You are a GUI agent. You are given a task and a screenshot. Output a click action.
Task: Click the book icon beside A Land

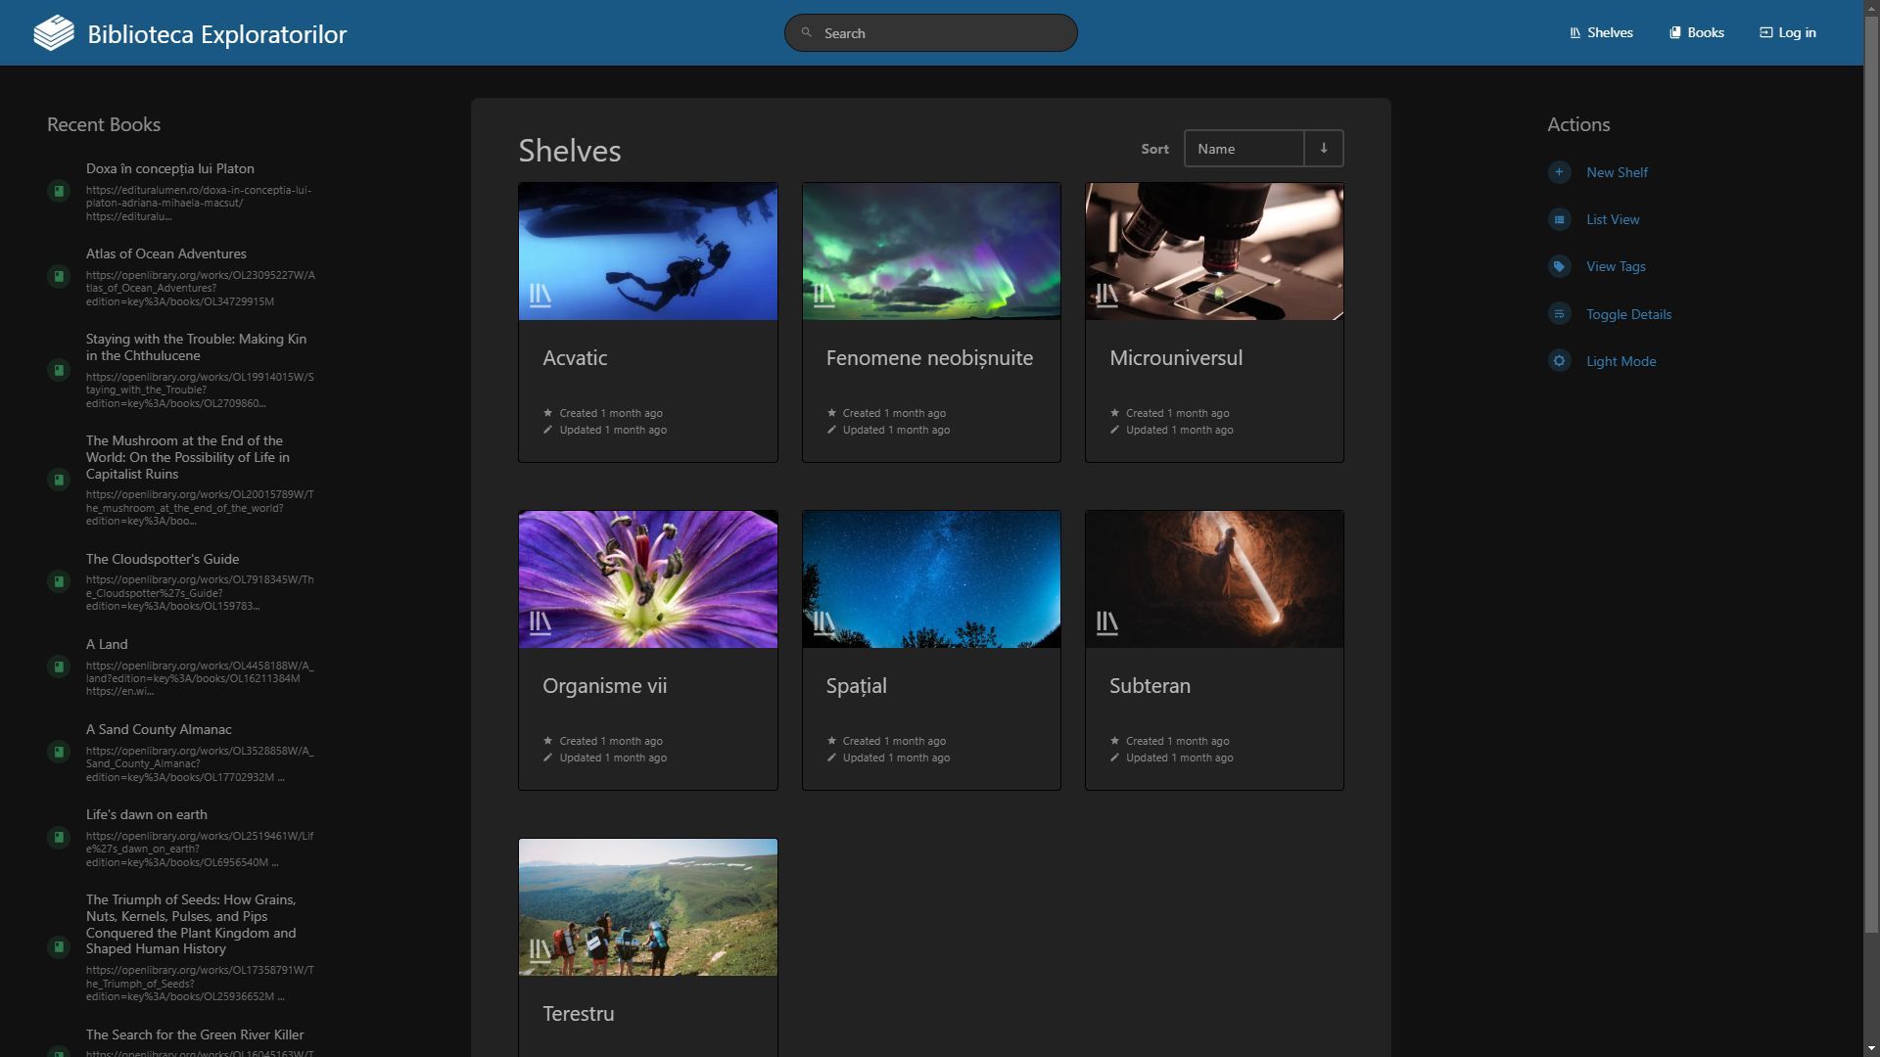pos(59,666)
